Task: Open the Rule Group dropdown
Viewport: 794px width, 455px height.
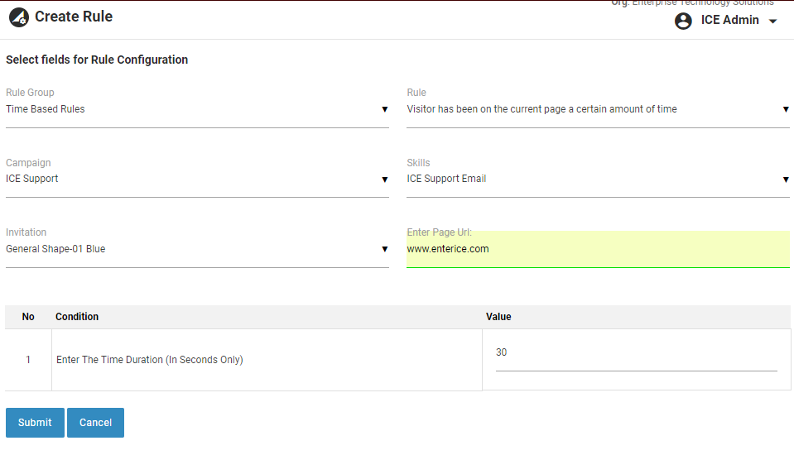Action: [197, 109]
